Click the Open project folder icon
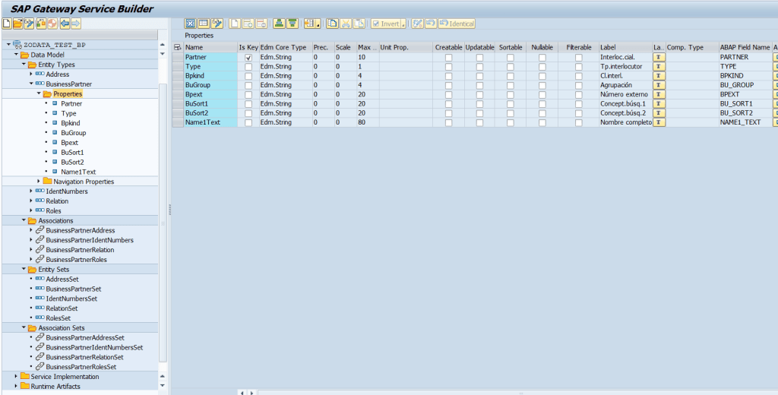778x395 pixels. (17, 24)
